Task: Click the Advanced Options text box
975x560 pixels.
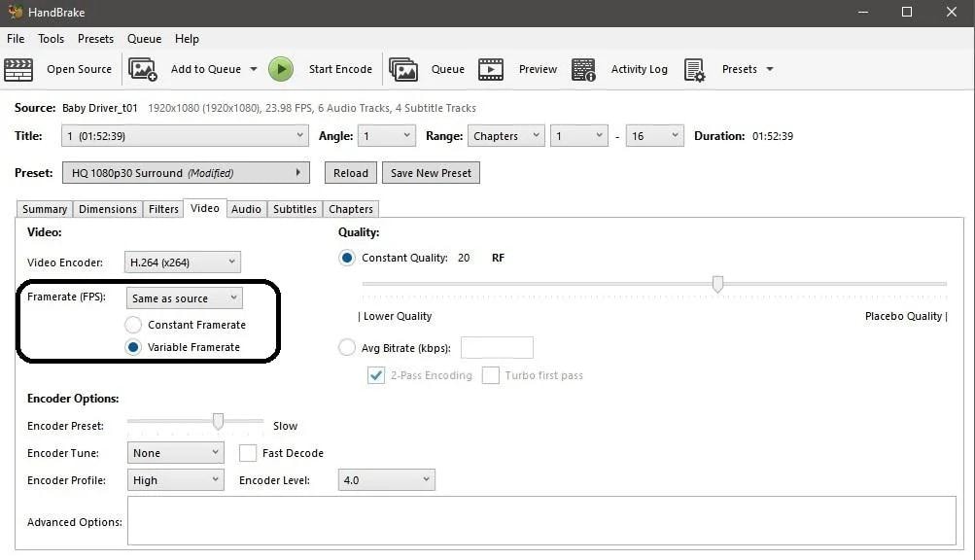Action: [x=541, y=521]
